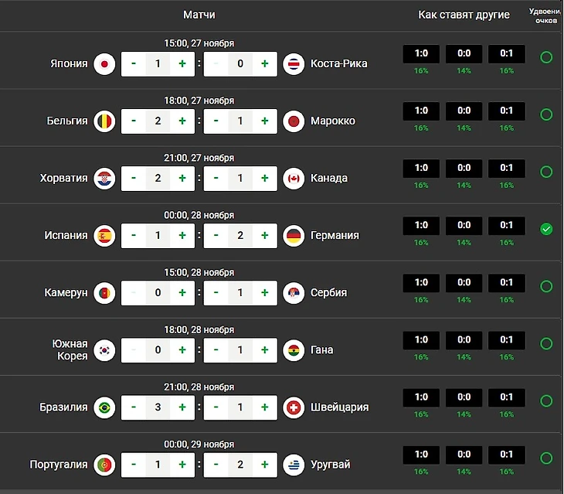Decrease Switzerland's predicted score with minus
This screenshot has height=494, width=564.
coord(217,407)
